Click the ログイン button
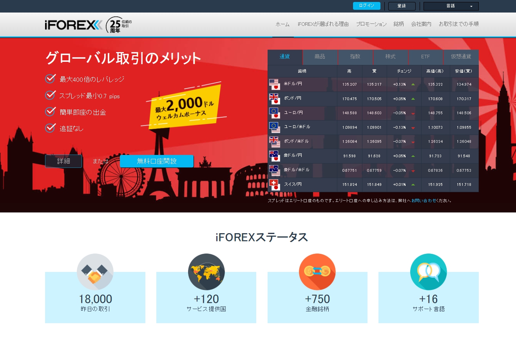Viewport: 516px width, 349px height. click(x=367, y=6)
